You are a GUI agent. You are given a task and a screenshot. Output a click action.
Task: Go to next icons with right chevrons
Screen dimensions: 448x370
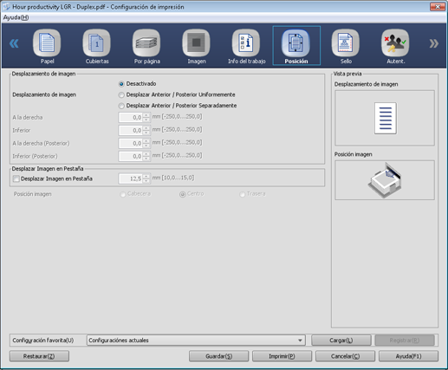click(433, 43)
